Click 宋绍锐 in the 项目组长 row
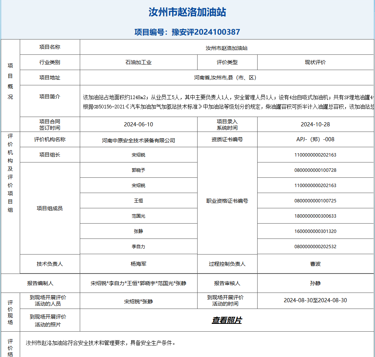 click(x=138, y=155)
